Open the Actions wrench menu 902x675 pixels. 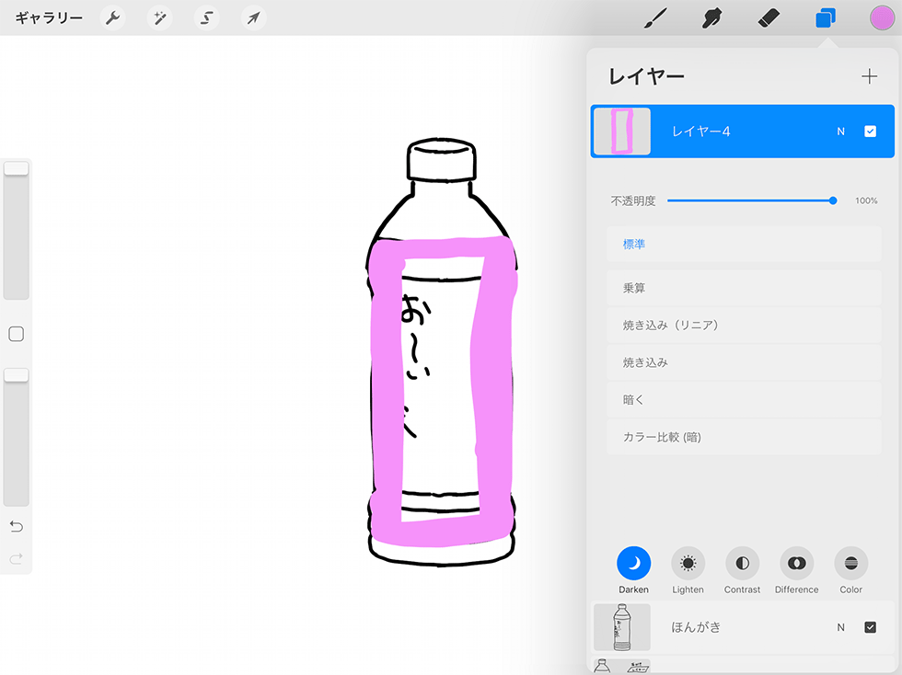tap(112, 17)
